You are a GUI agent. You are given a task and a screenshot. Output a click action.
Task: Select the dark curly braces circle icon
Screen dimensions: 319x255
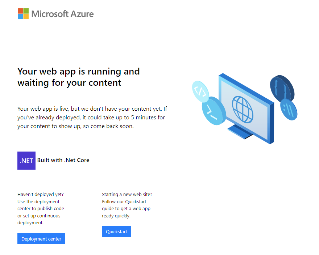282,89
